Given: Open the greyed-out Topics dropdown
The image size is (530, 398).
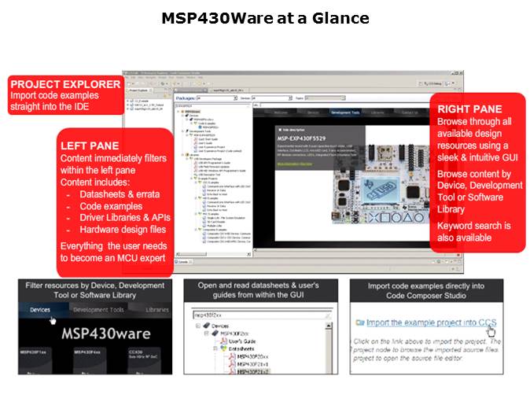Looking at the screenshot, I should point(325,98).
